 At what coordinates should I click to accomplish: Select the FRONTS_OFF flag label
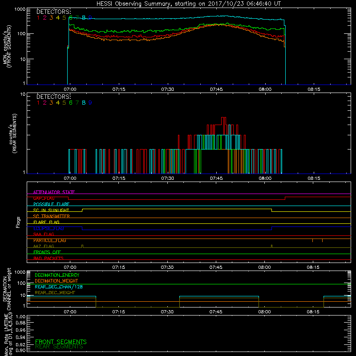click(x=47, y=252)
